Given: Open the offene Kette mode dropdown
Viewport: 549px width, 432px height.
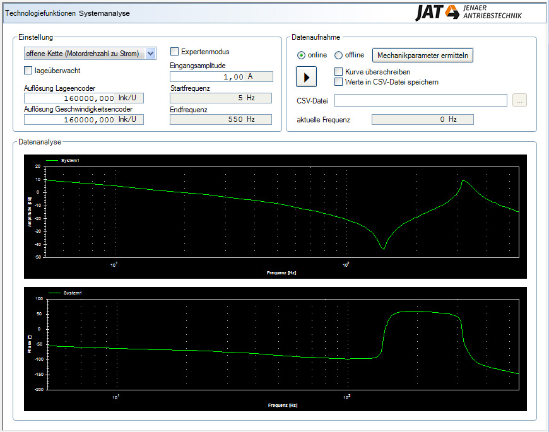Looking at the screenshot, I should click(x=150, y=54).
